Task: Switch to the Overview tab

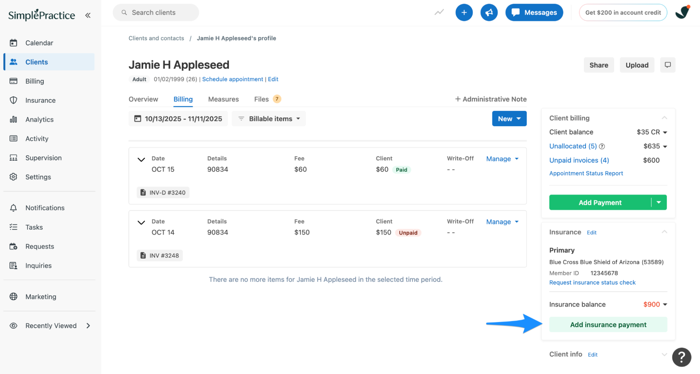Action: click(143, 99)
